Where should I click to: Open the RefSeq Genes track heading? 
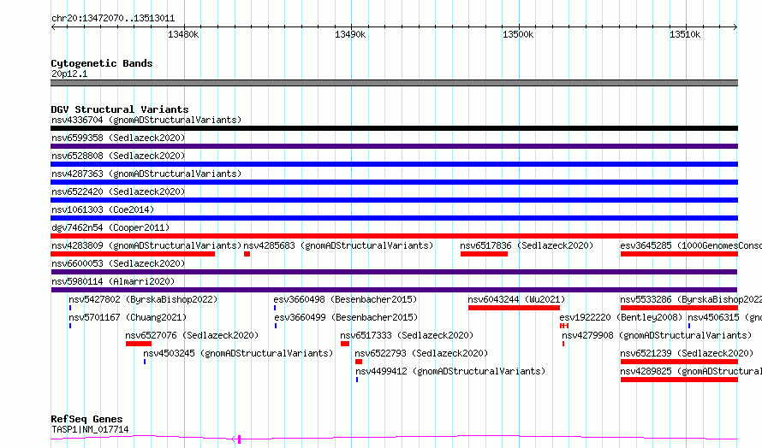point(87,419)
